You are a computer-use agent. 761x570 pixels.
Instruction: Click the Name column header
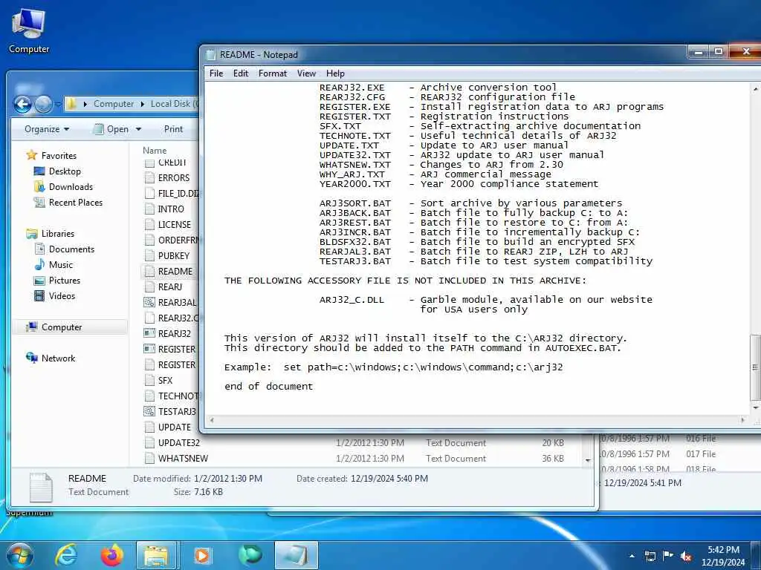pyautogui.click(x=155, y=150)
